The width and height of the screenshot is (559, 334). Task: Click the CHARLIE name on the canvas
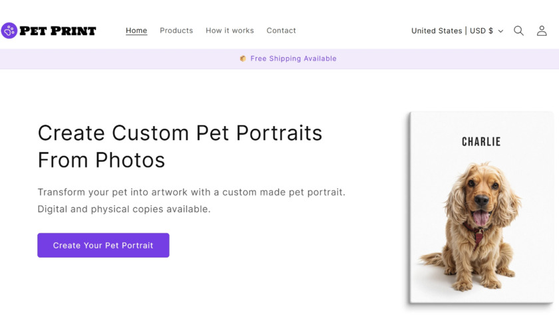[x=481, y=141]
